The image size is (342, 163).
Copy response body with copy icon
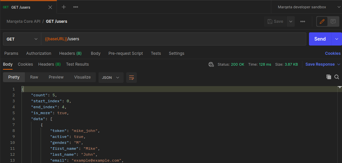[329, 77]
